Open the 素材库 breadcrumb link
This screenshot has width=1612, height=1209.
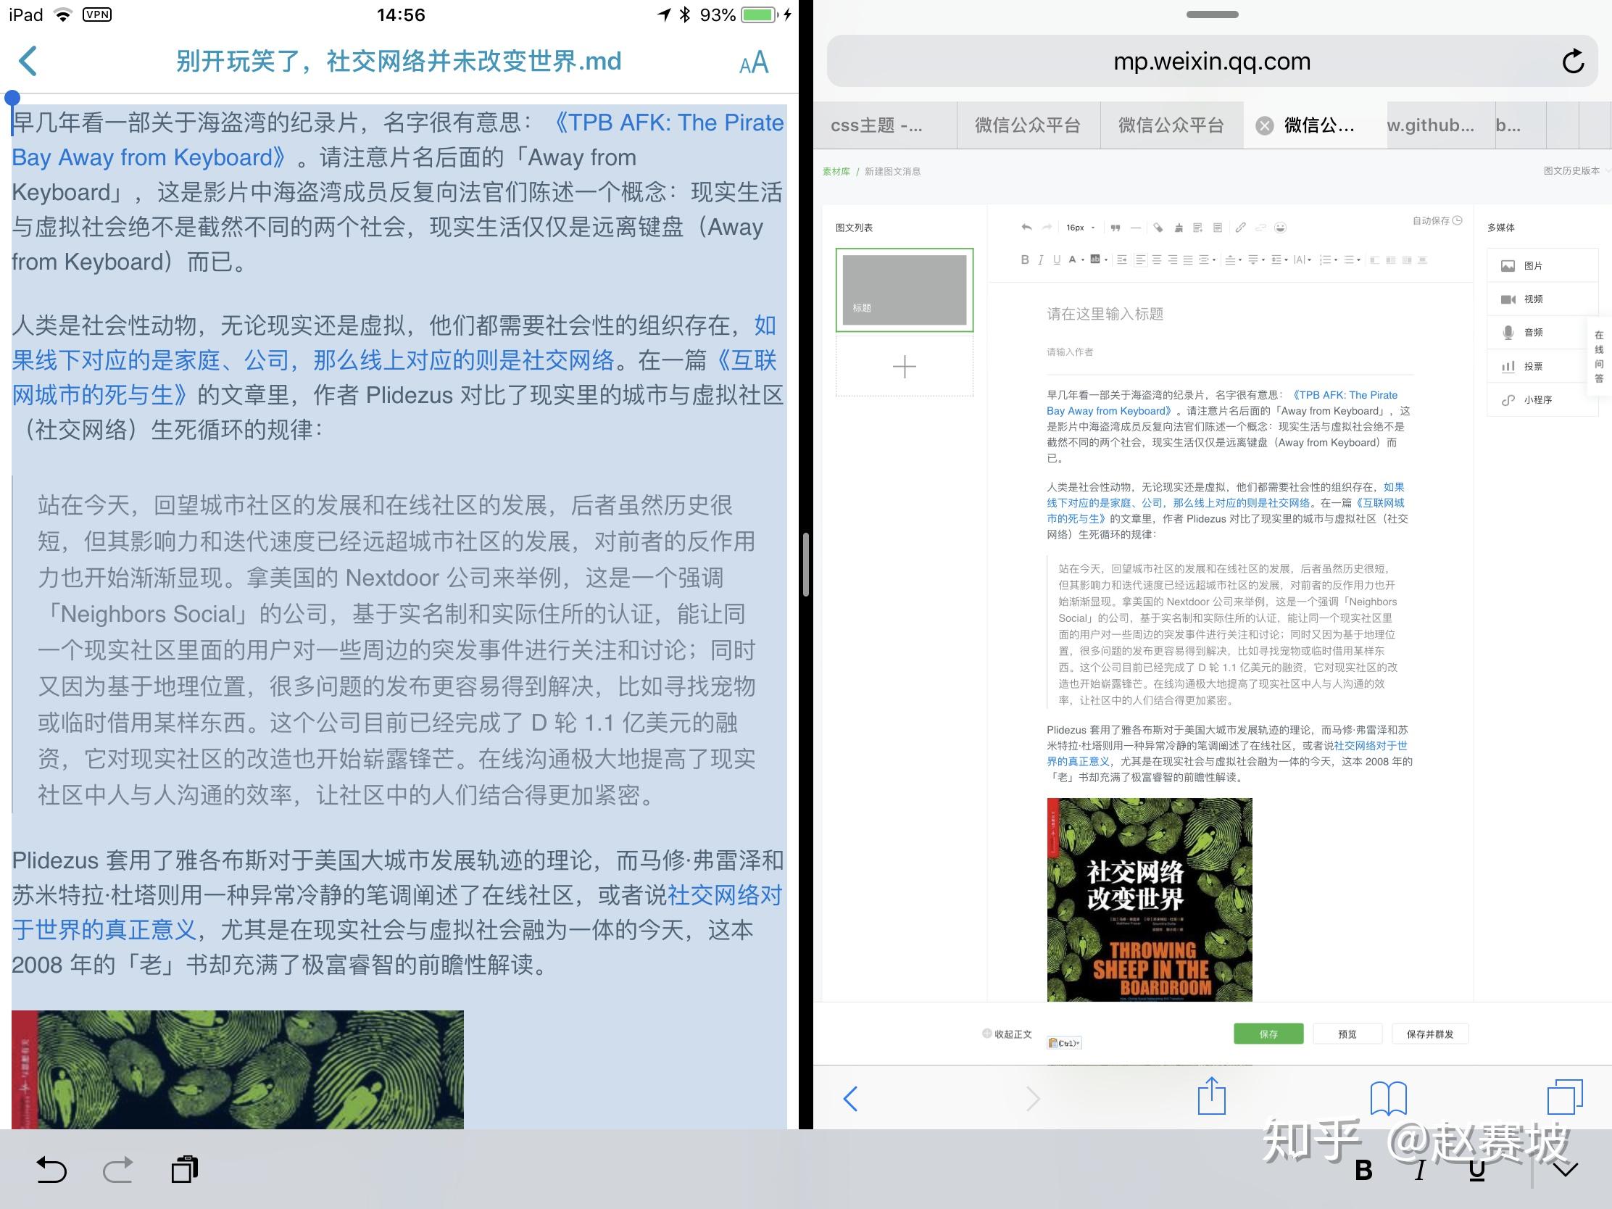click(x=836, y=171)
